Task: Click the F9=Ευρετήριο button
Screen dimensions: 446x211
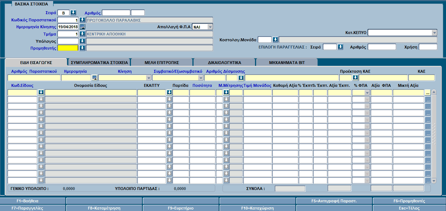Action: 181,208
